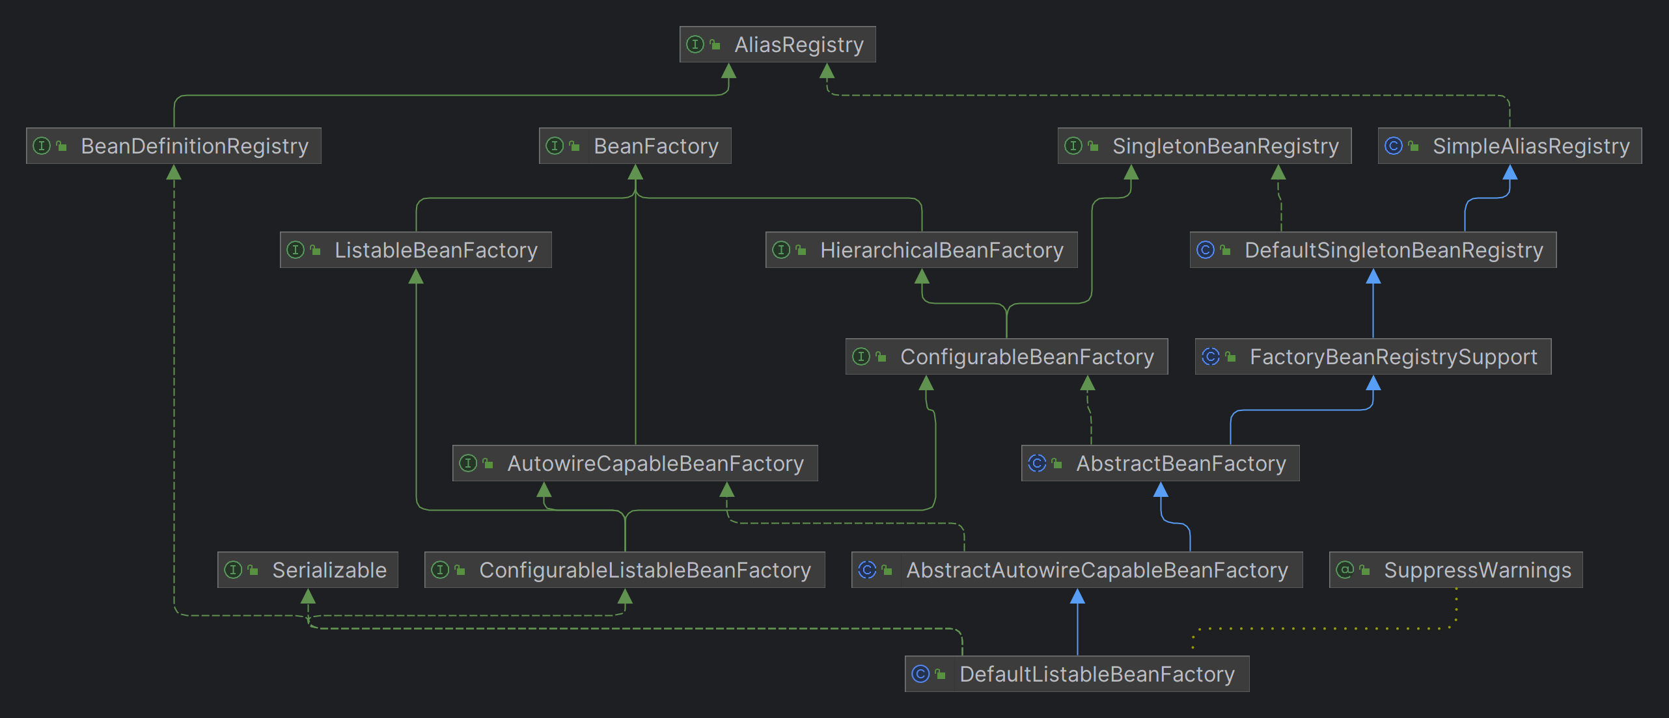Click the abstract class icon on AbstractBeanFactory
The image size is (1669, 718).
click(1037, 463)
